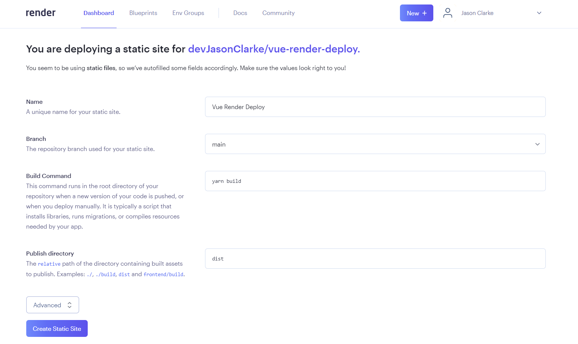Visit the Community page

coord(278,13)
